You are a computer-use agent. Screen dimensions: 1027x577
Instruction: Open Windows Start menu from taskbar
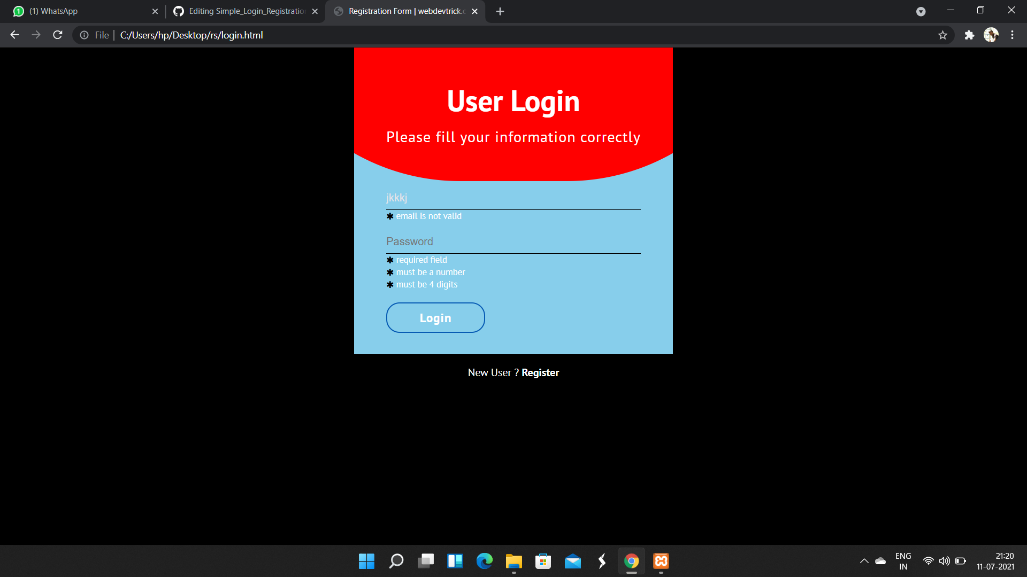[366, 561]
